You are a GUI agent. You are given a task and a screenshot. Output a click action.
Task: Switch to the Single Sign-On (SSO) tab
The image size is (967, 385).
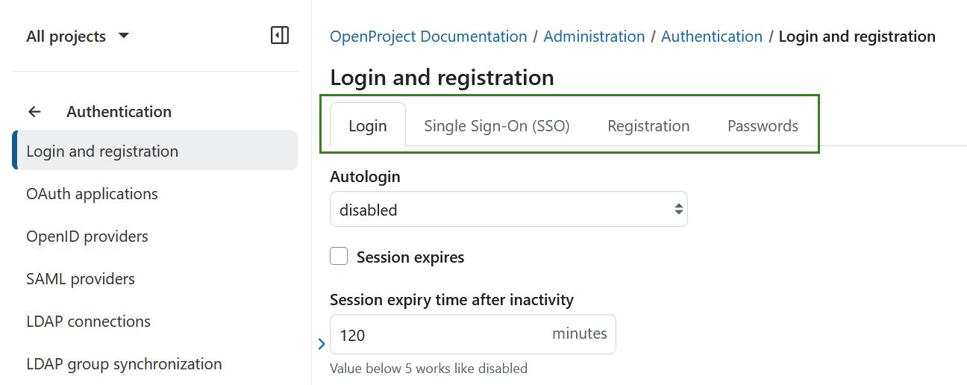coord(496,126)
